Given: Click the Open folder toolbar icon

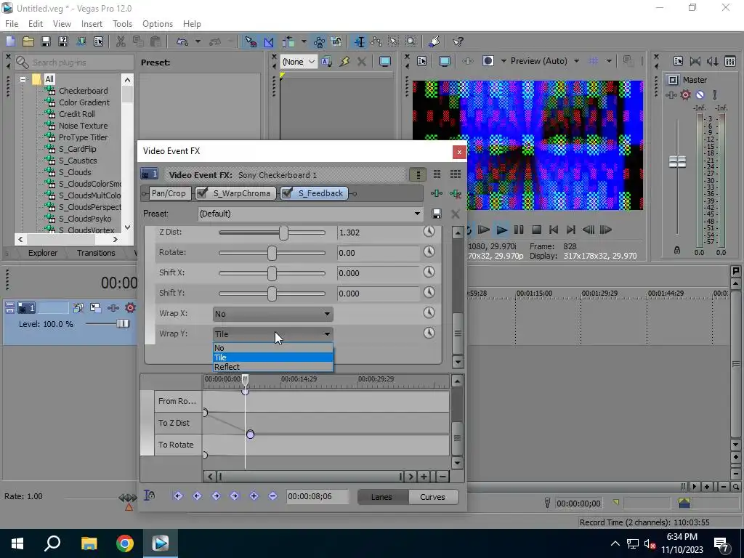Looking at the screenshot, I should (x=28, y=41).
